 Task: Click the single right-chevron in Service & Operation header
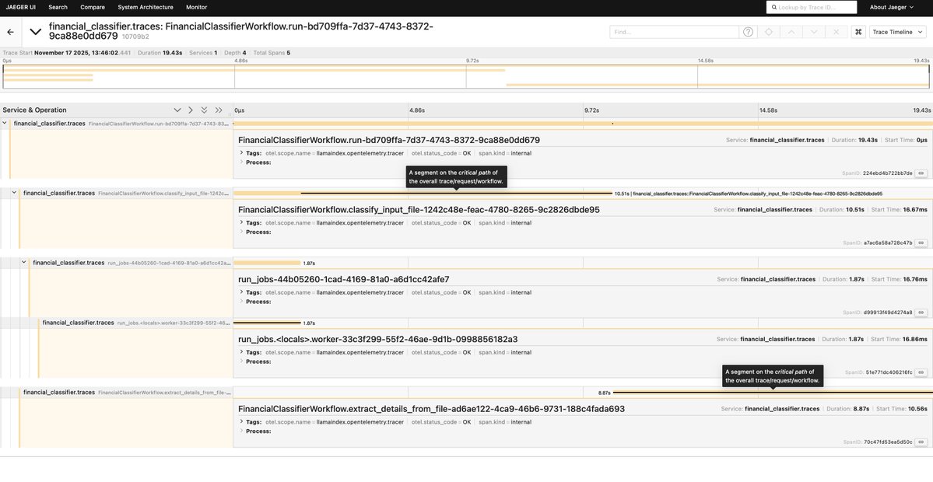190,110
